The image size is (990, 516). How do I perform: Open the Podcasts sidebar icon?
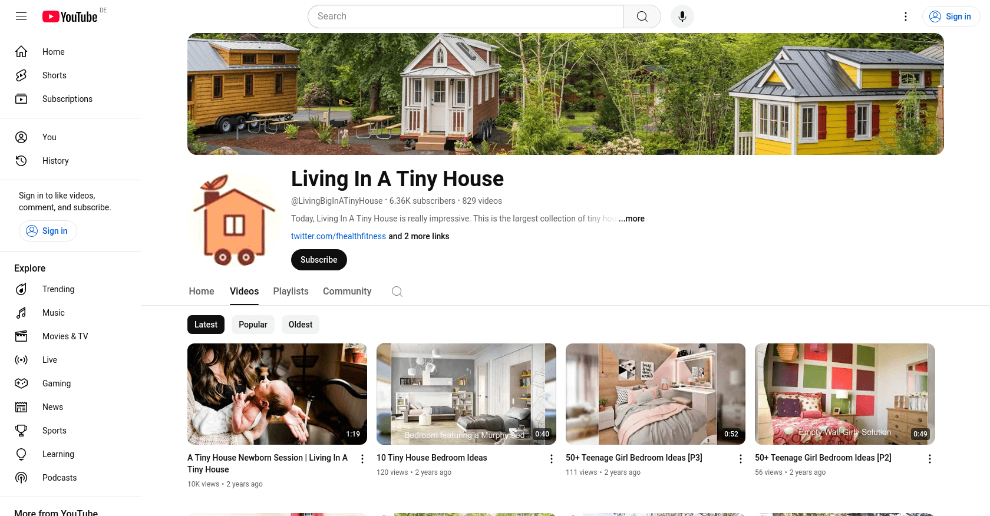[21, 478]
